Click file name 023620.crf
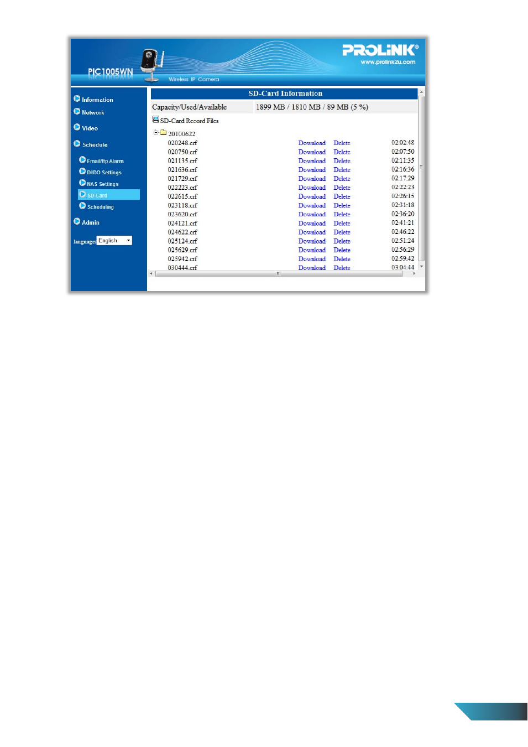528x747 pixels. pos(182,214)
